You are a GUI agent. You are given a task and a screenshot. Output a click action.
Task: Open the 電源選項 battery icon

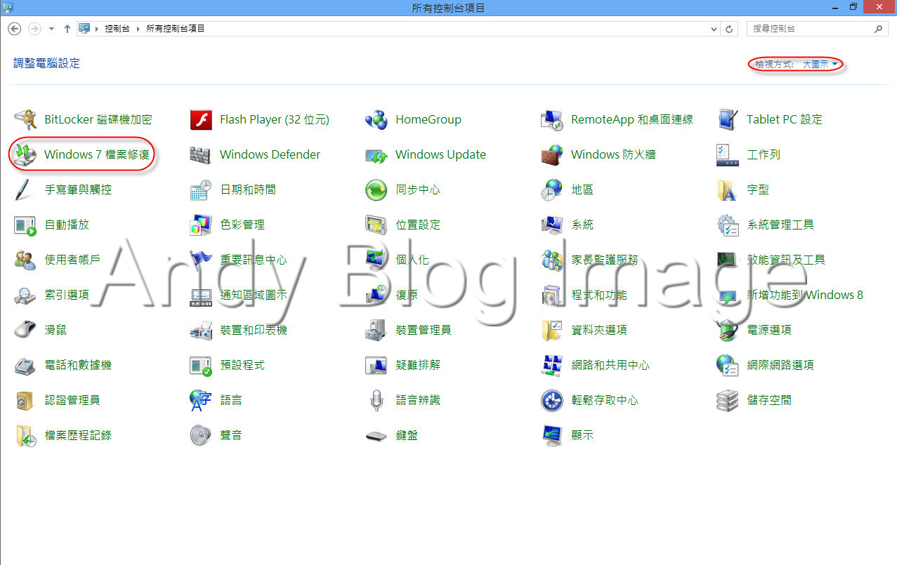[728, 330]
